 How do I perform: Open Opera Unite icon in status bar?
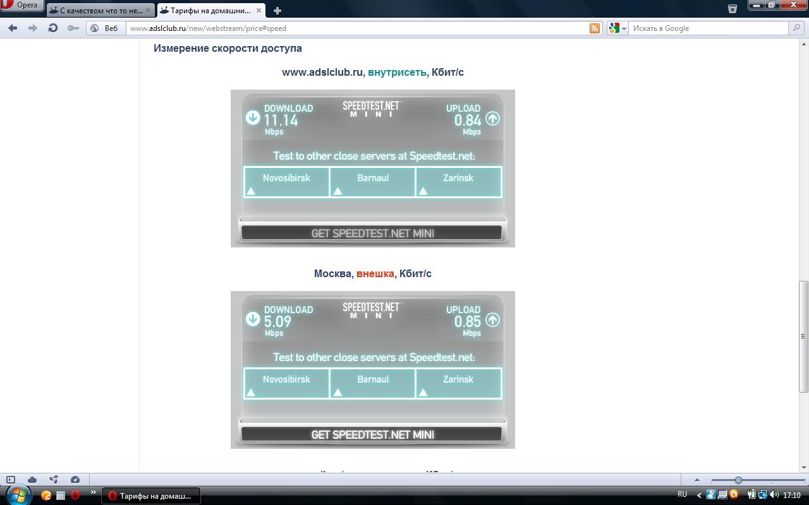click(54, 480)
